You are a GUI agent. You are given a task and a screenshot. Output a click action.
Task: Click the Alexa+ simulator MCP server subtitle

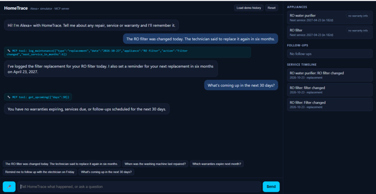pos(49,9)
